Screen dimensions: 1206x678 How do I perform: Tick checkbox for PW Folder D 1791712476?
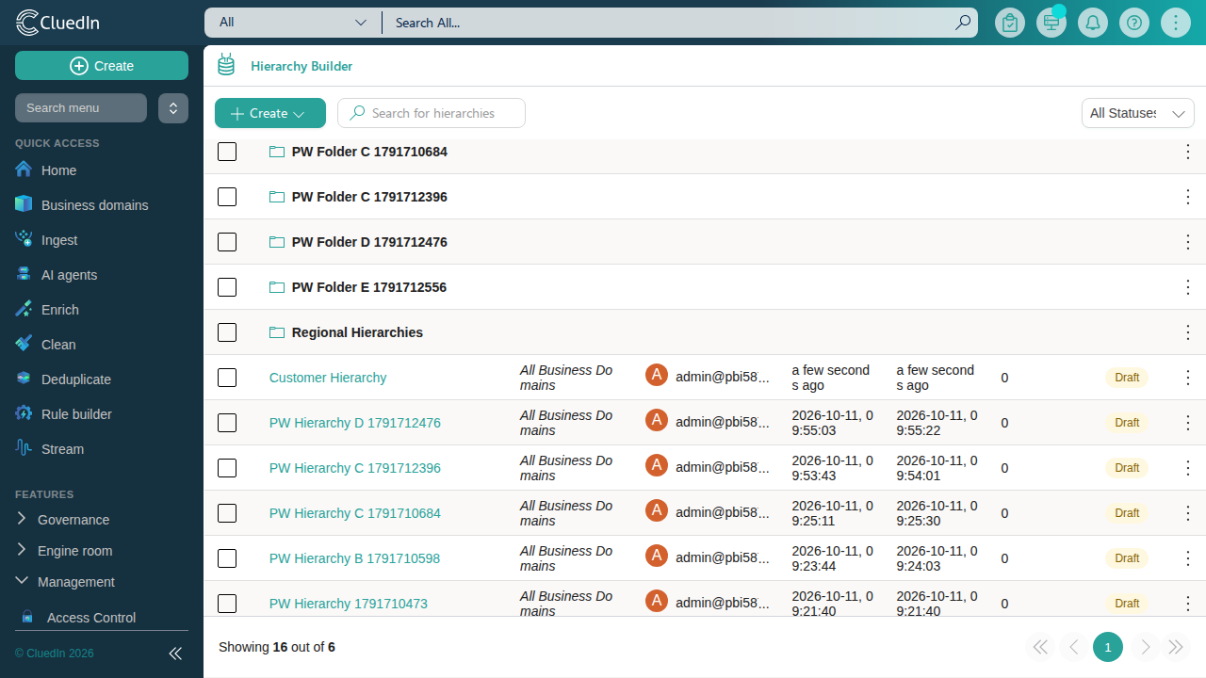227,242
